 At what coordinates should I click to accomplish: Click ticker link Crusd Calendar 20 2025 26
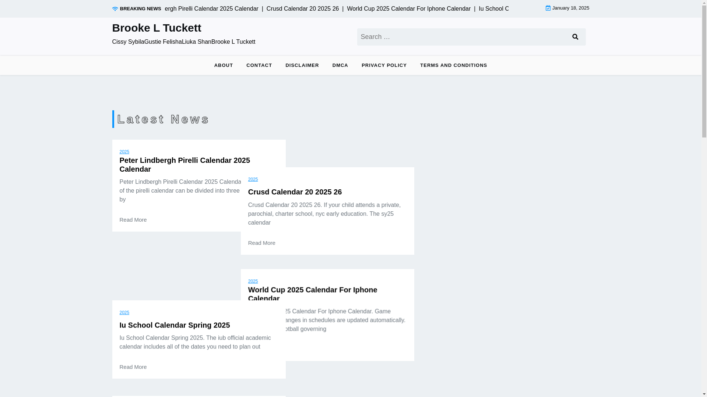(x=303, y=9)
